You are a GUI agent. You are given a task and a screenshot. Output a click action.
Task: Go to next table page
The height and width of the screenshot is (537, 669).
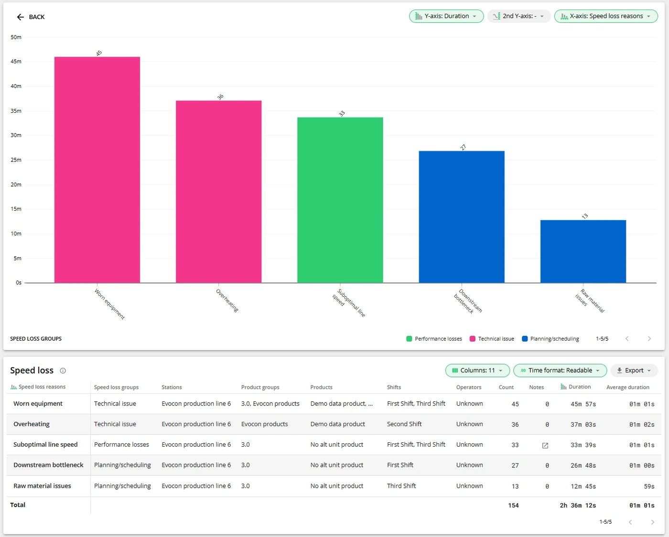(x=652, y=522)
